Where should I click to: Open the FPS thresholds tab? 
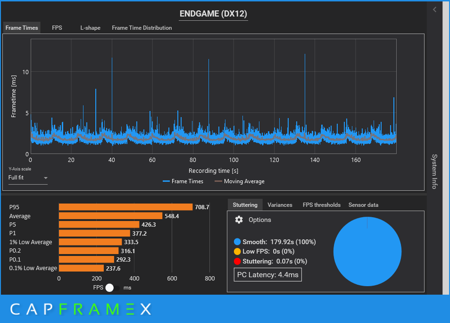pos(322,205)
